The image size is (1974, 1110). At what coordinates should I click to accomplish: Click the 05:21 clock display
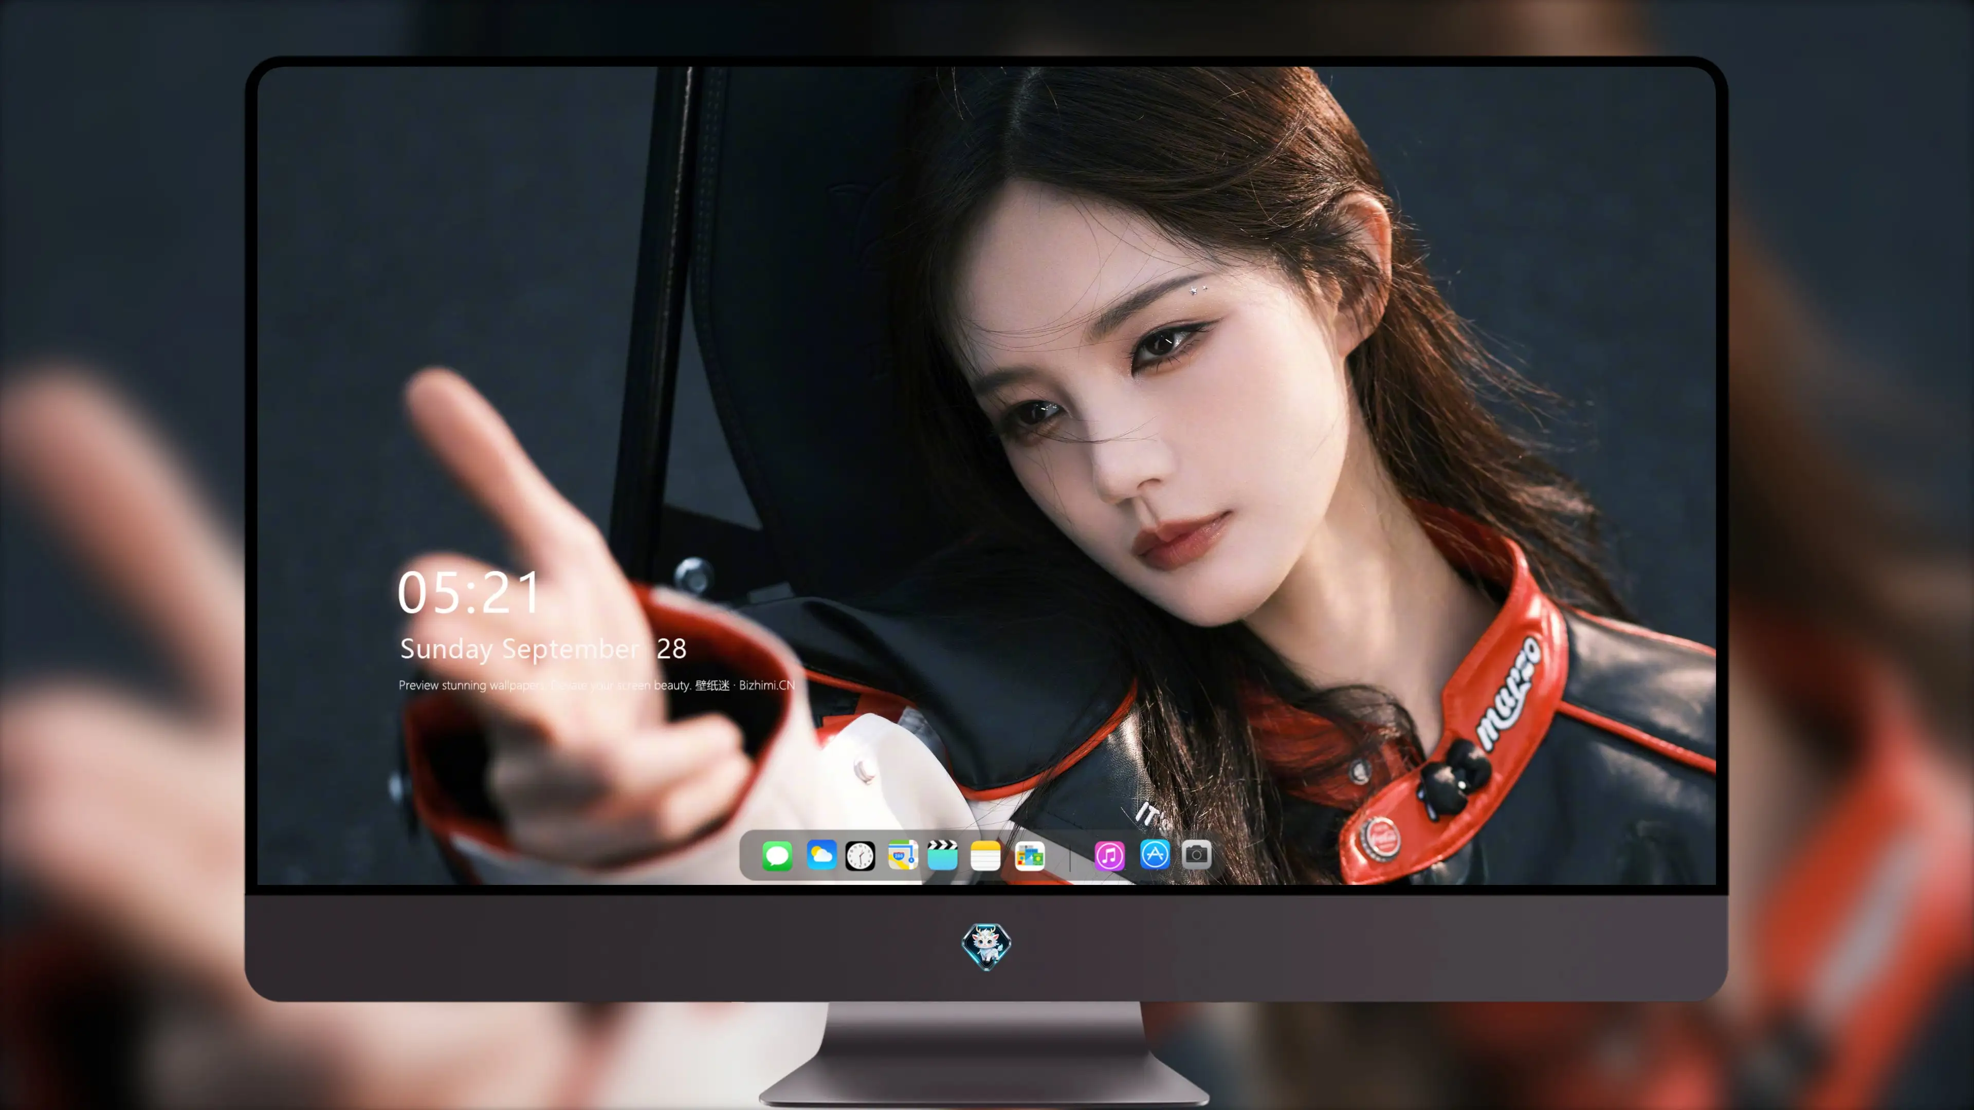[x=469, y=593]
